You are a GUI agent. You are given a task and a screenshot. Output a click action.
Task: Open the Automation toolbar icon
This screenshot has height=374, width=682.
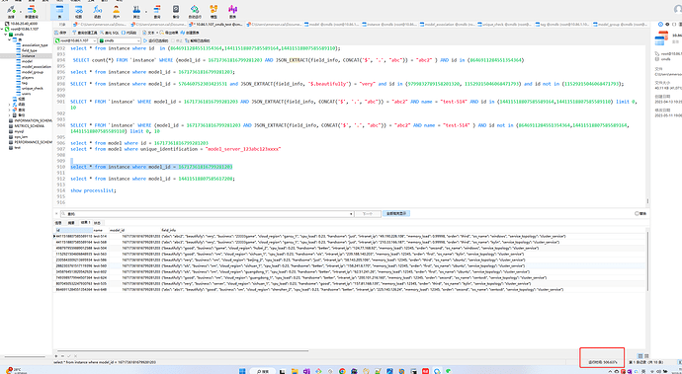[195, 11]
